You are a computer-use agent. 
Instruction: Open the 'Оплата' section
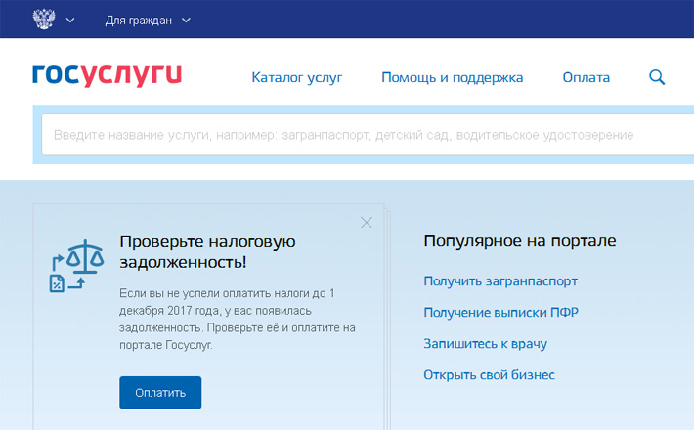(x=586, y=77)
